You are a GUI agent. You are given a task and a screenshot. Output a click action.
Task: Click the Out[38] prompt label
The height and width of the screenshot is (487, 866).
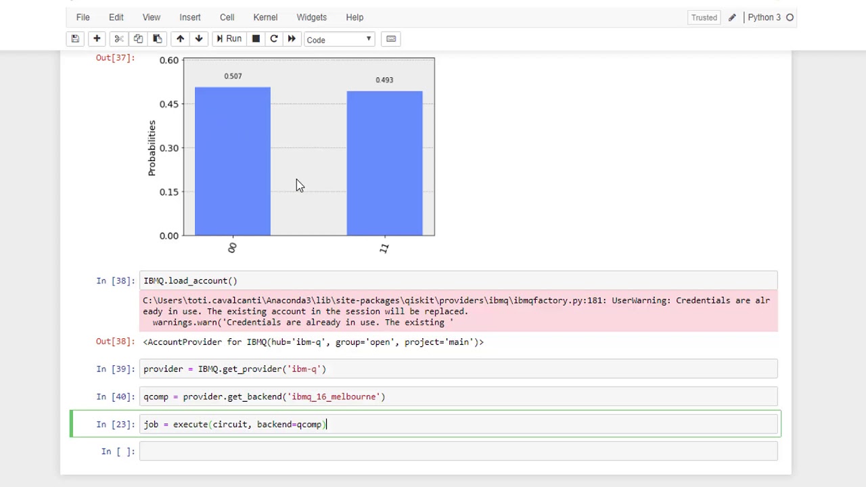(x=116, y=342)
